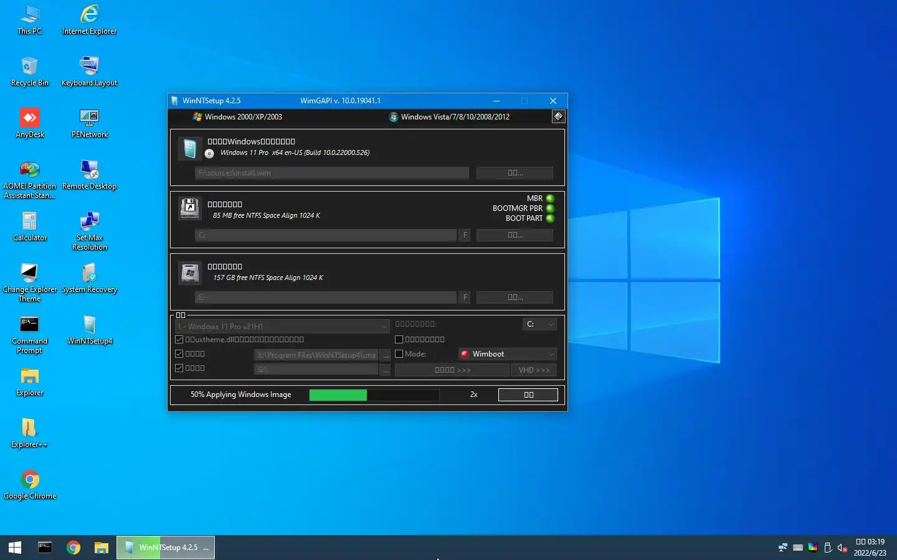Click the installation image source icon
Image resolution: width=897 pixels, height=560 pixels.
pos(189,149)
